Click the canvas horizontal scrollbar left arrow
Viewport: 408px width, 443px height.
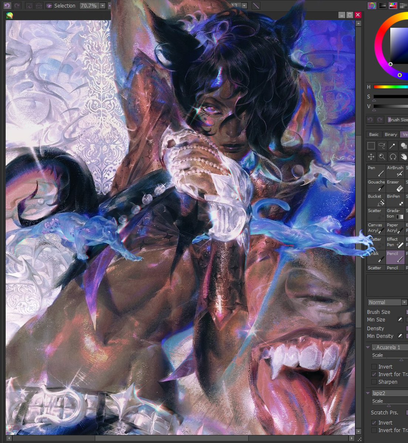pos(9,438)
